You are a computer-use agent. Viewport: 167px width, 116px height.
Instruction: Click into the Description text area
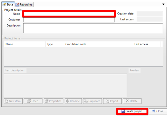(93, 28)
